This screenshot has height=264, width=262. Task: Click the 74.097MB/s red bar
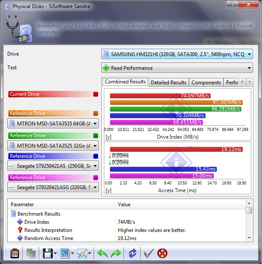point(160,96)
